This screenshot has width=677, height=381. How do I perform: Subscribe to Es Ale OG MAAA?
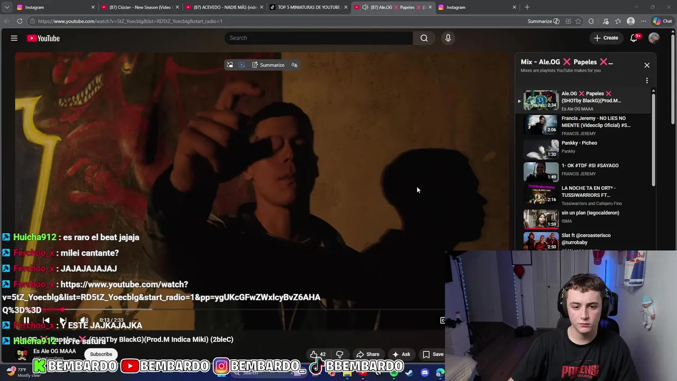101,354
